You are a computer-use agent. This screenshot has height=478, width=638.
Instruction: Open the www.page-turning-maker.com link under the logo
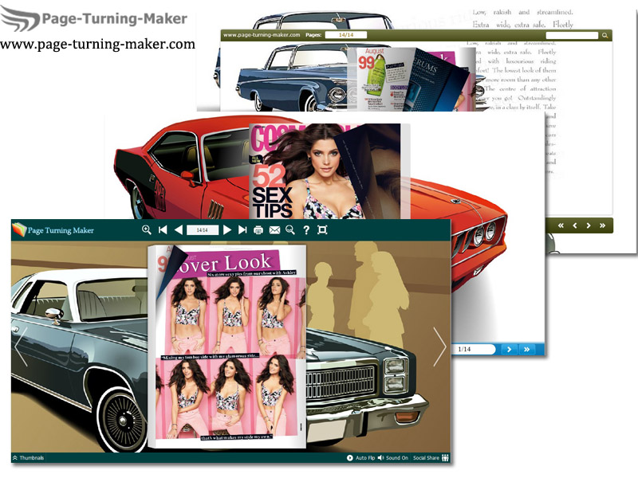97,44
